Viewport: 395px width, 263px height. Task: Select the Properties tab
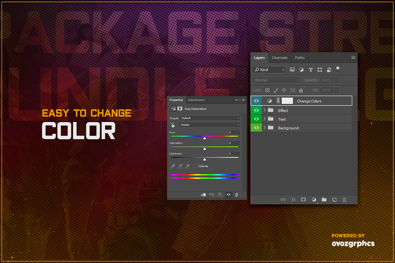[176, 100]
